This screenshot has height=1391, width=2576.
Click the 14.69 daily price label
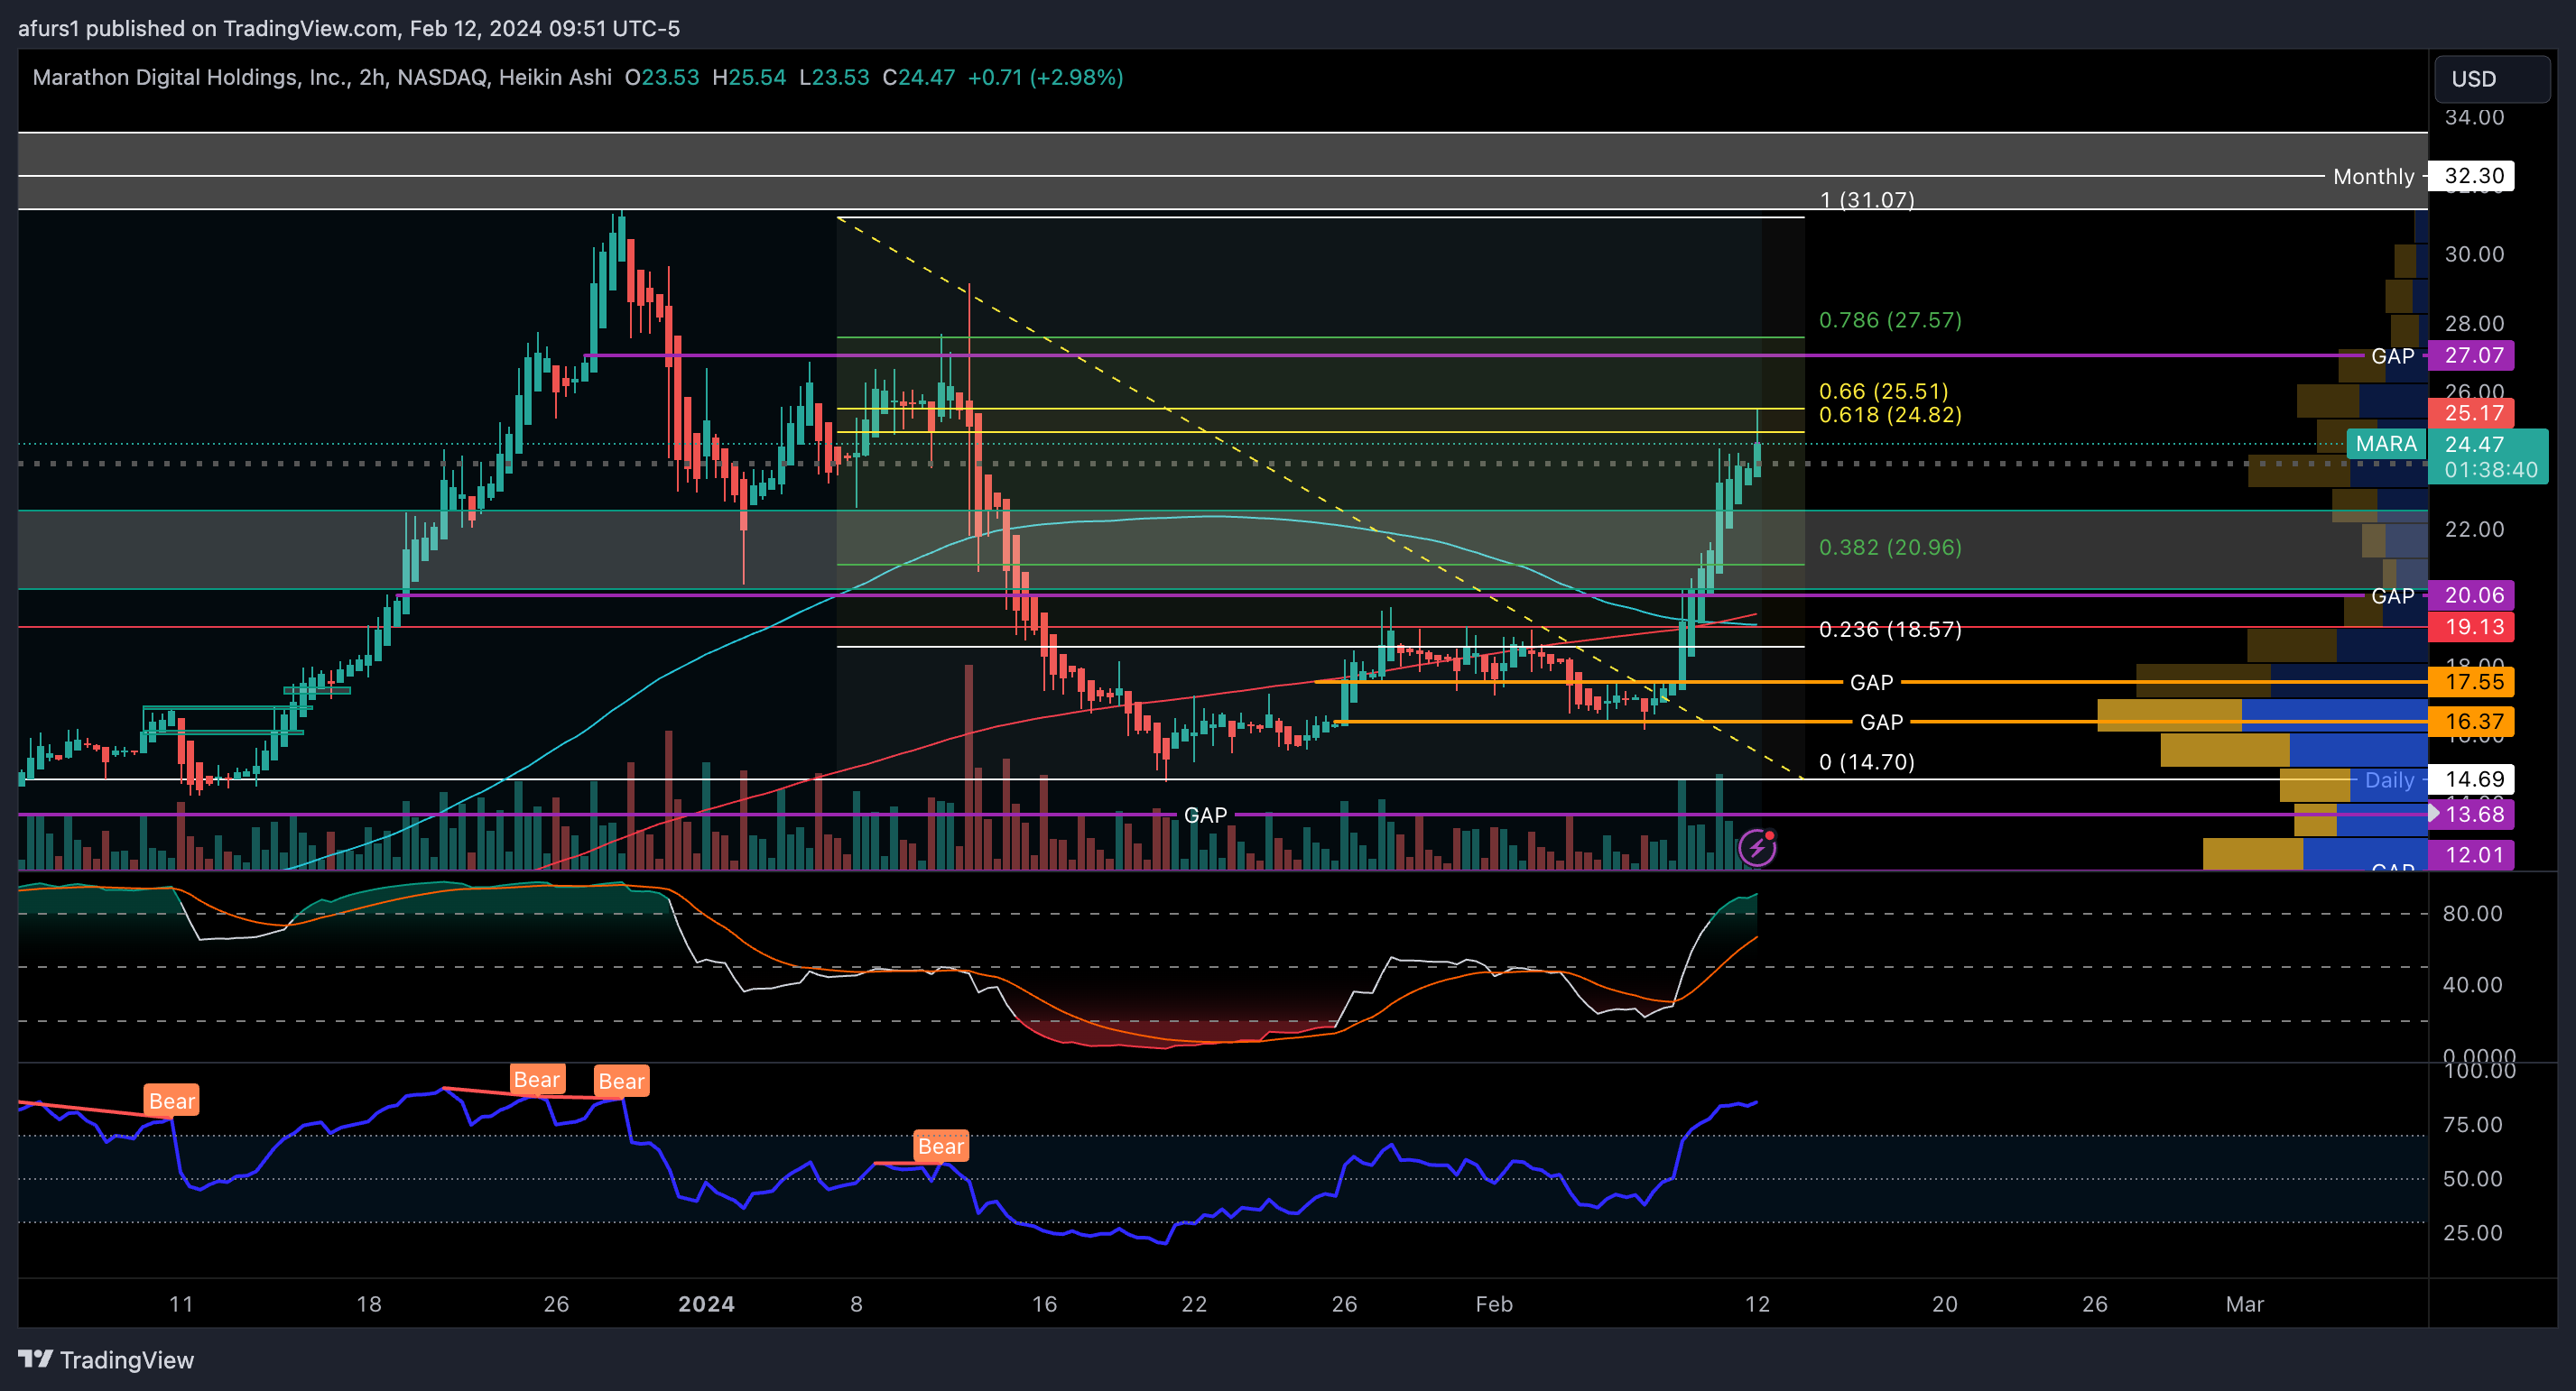coord(2471,779)
